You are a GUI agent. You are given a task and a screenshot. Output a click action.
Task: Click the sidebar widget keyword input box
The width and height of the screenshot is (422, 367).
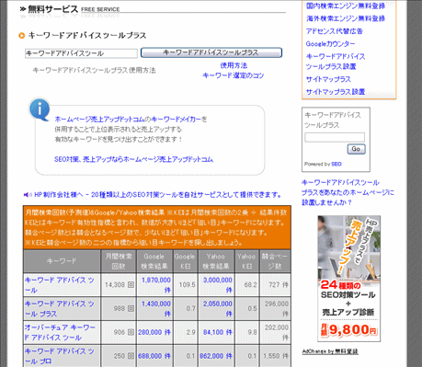(x=335, y=137)
